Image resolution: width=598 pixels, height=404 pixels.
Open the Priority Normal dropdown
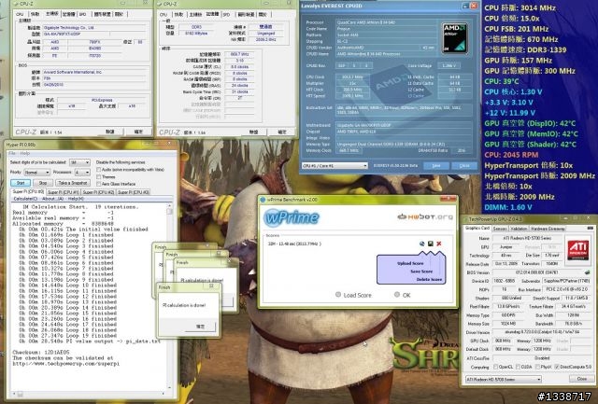pos(36,173)
